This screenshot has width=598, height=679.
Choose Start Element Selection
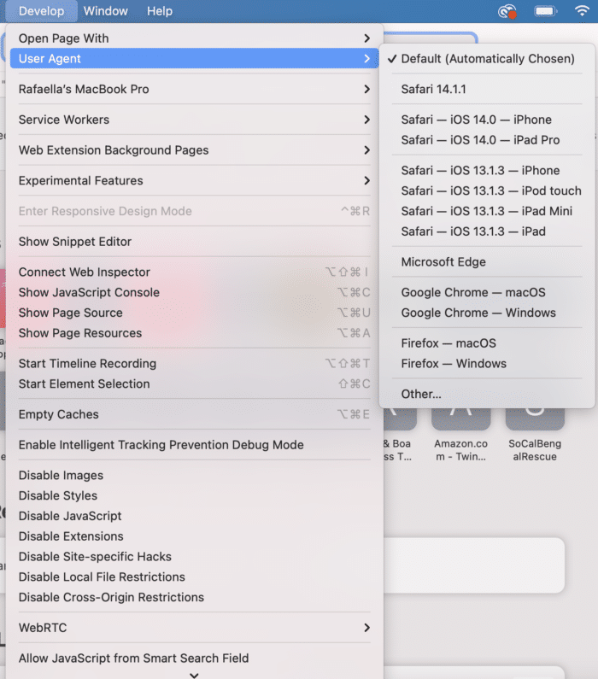[x=195, y=383]
